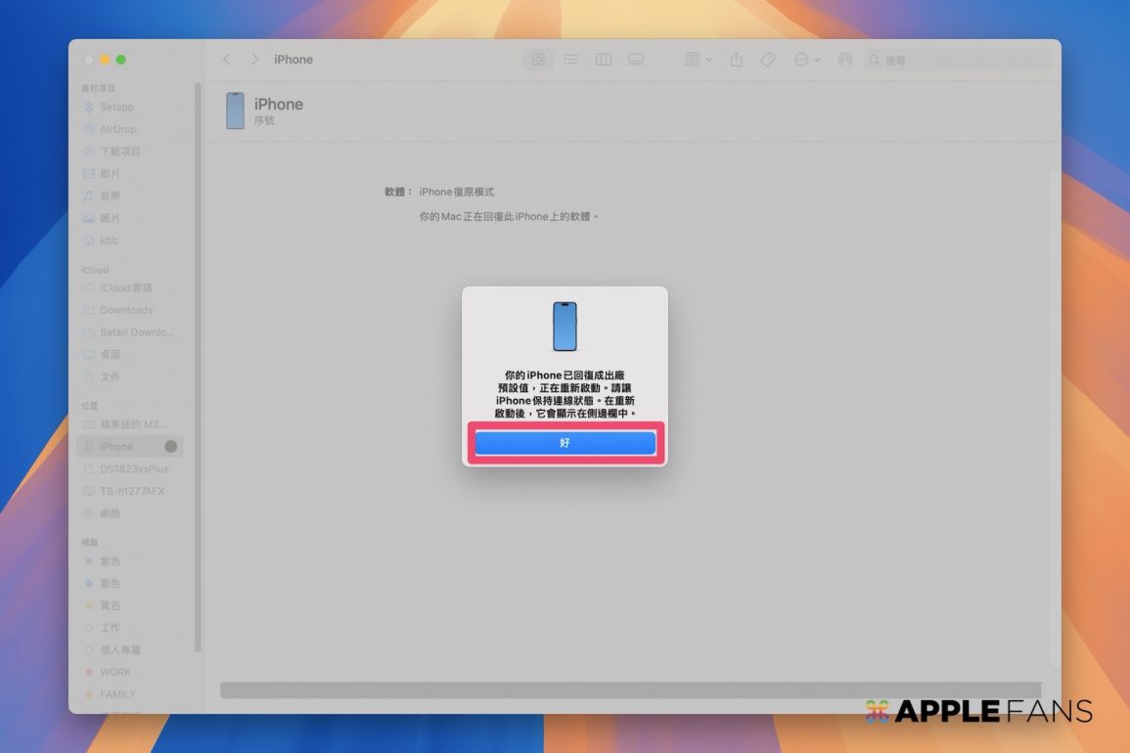
Task: Click the Share toolbar icon
Action: click(736, 60)
